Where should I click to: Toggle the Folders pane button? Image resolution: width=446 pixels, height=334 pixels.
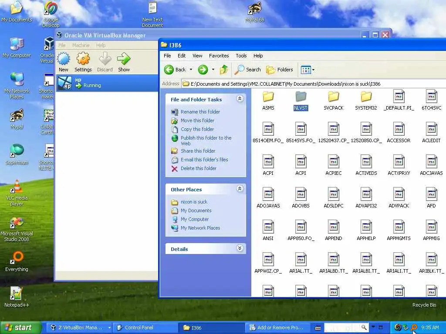pos(279,70)
